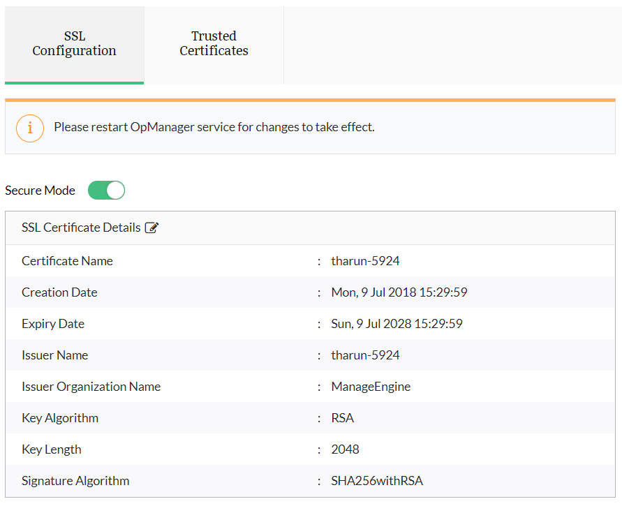Click the Secure Mode label
The height and width of the screenshot is (506, 622).
coord(40,191)
